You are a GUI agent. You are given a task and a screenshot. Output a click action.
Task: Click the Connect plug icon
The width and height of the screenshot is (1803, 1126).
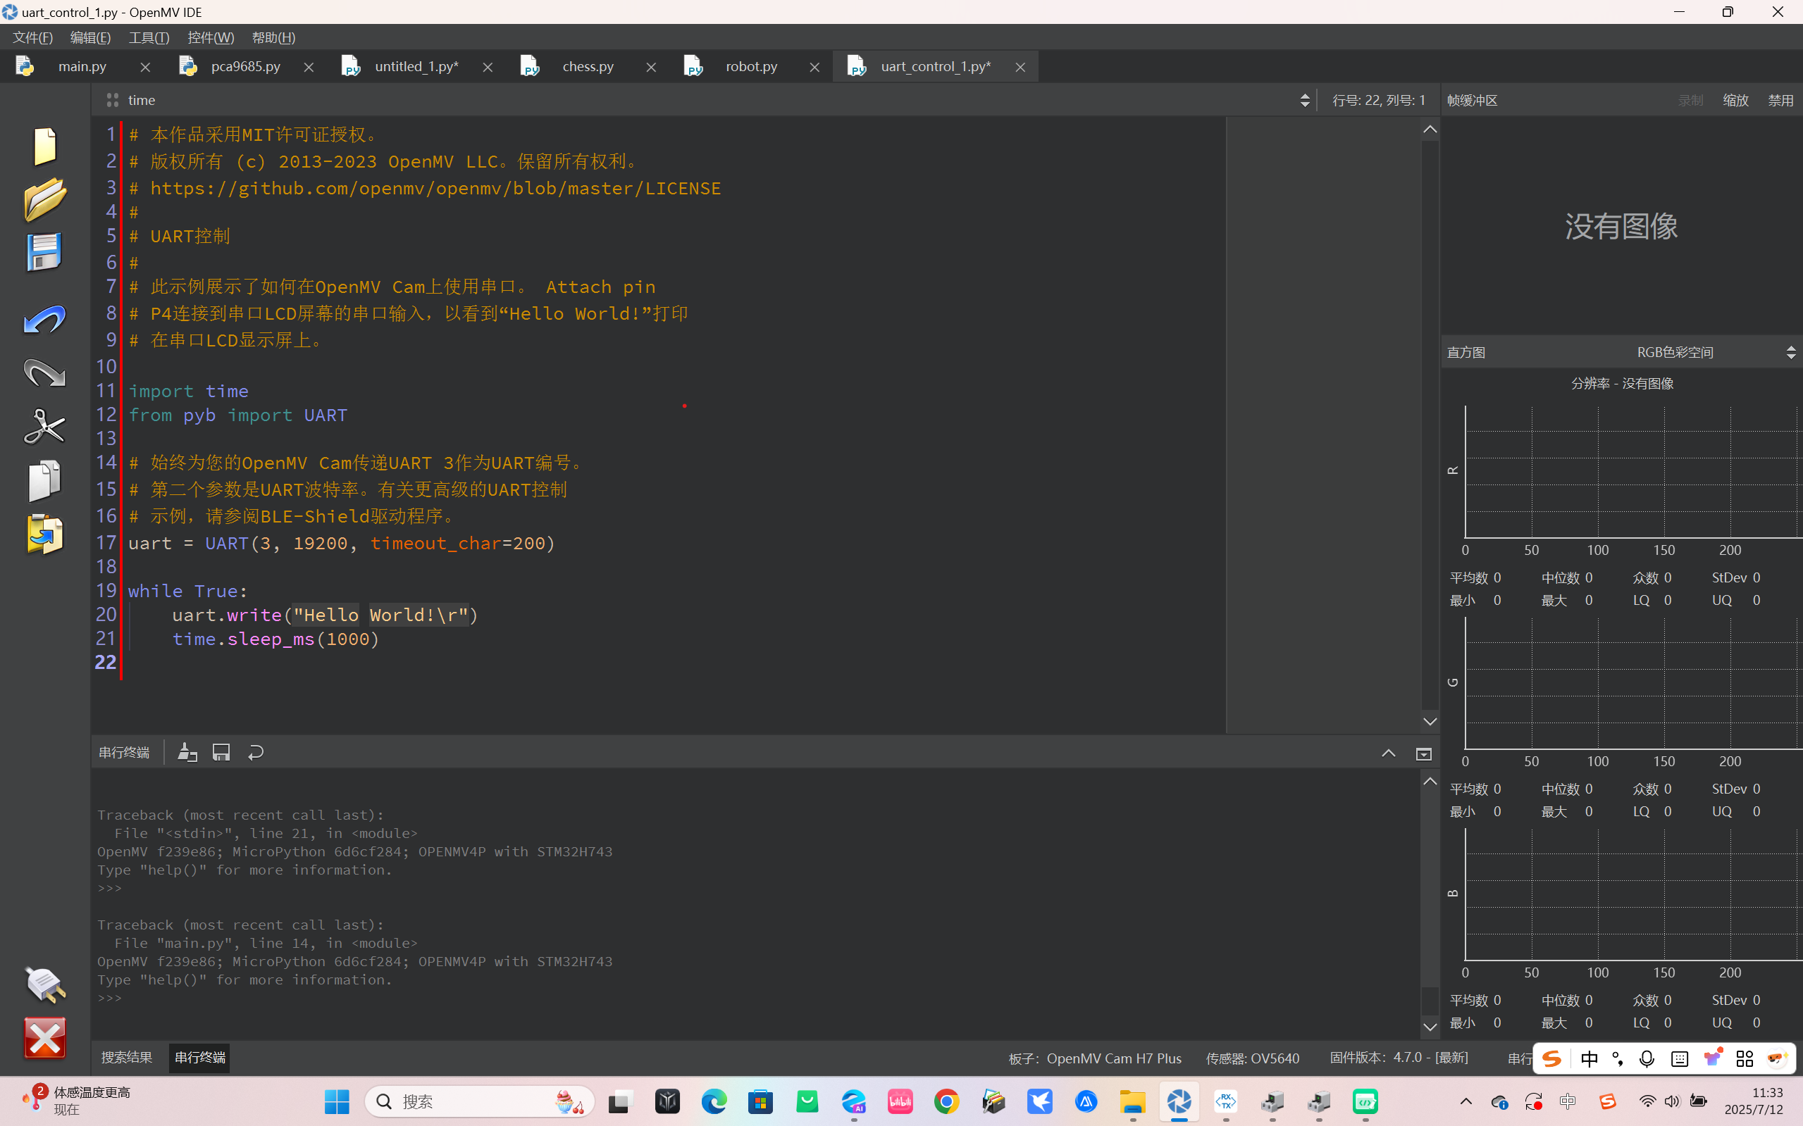pyautogui.click(x=44, y=984)
